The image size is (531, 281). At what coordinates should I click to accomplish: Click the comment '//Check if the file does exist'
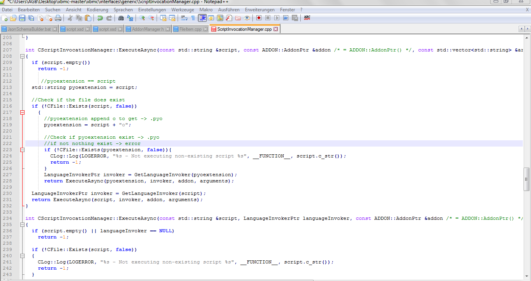pyautogui.click(x=78, y=100)
